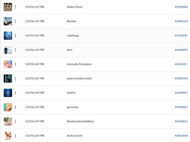Open three-dot menu for peterschreiber.media row
This screenshot has height=142, width=190.
tap(15, 79)
